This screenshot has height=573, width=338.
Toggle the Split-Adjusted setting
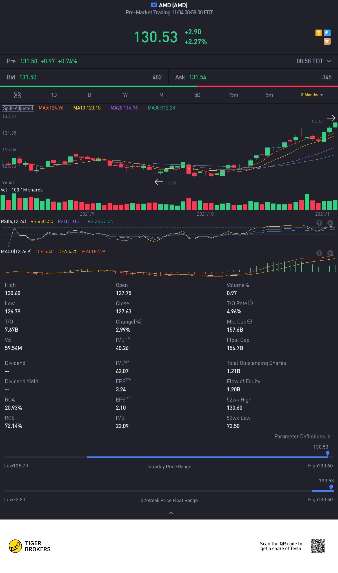pos(18,108)
